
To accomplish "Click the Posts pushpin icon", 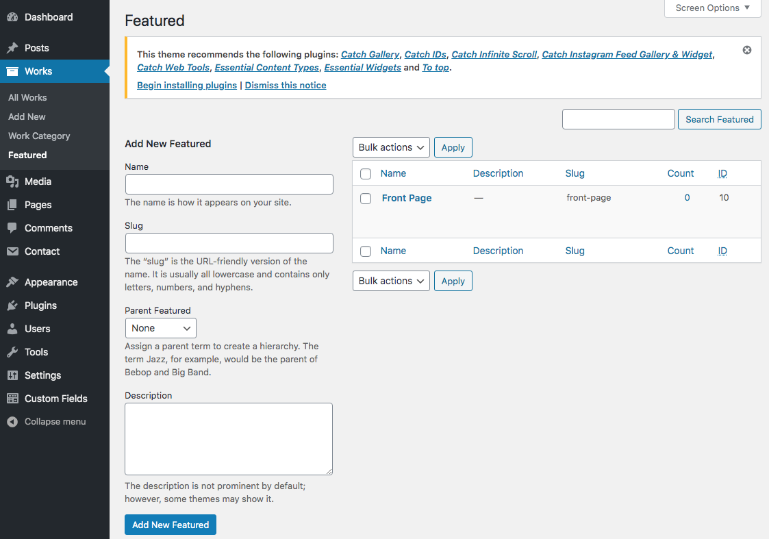I will coord(12,48).
